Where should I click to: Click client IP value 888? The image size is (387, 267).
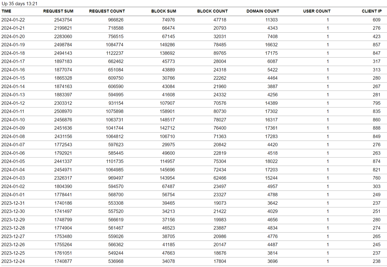pyautogui.click(x=376, y=128)
